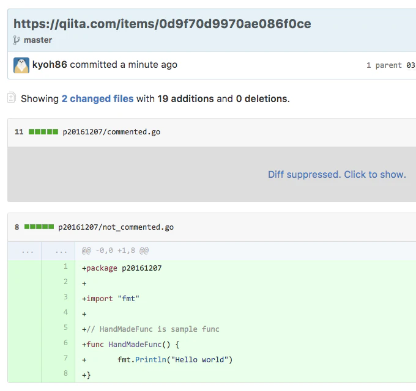Click the master branch label
The height and width of the screenshot is (391, 416).
click(x=38, y=40)
